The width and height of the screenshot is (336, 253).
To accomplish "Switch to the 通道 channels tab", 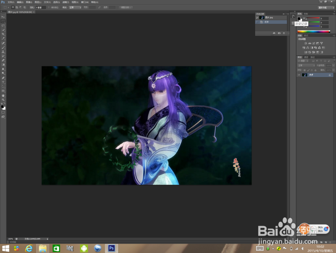I will (306, 57).
